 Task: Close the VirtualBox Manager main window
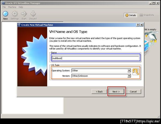(x=158, y=3)
